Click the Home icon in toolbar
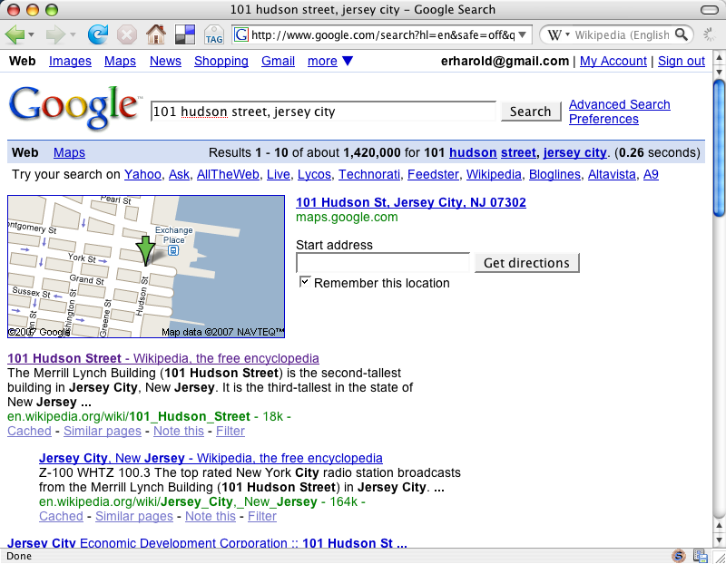The image size is (726, 564). (156, 35)
